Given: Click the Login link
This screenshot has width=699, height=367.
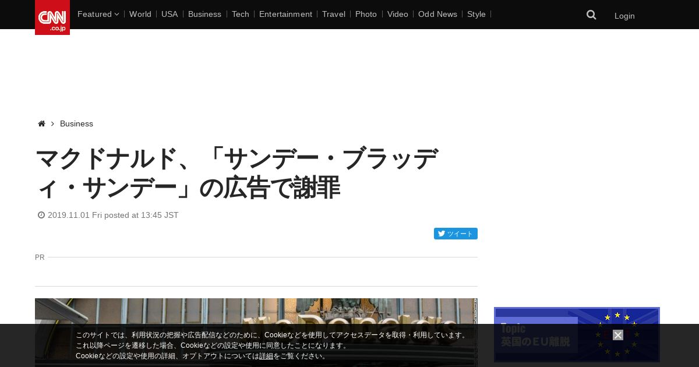Looking at the screenshot, I should (x=624, y=16).
